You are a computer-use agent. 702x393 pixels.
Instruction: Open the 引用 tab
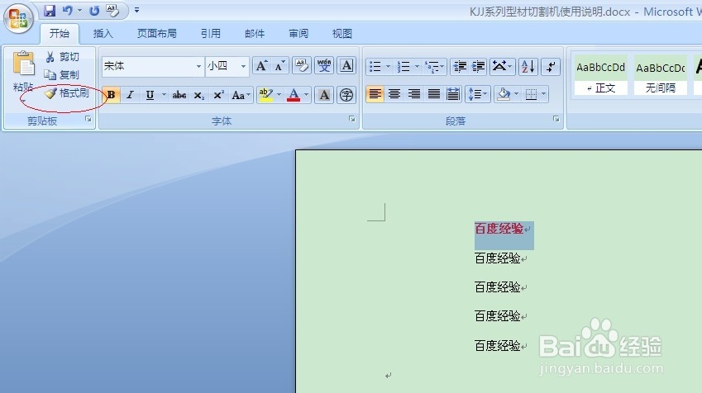click(x=210, y=34)
